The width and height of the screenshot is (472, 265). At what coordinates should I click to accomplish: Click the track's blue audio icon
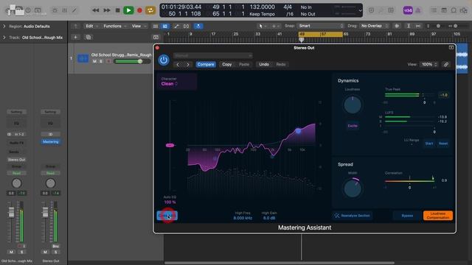click(83, 58)
